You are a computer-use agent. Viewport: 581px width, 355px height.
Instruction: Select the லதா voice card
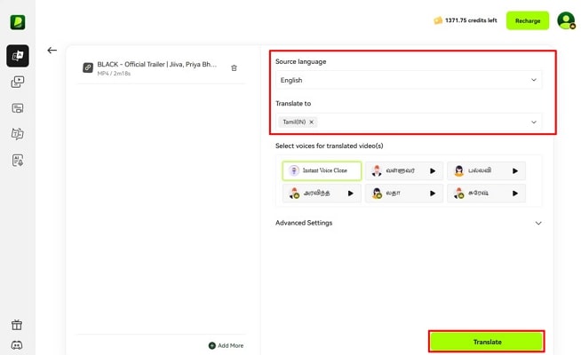(404, 193)
